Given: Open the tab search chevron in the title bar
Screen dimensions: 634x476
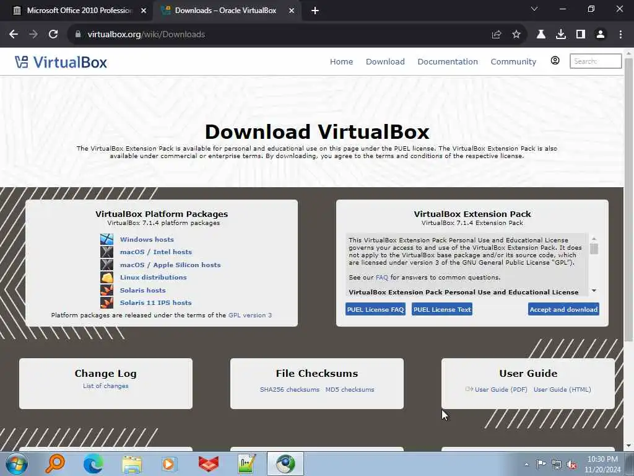Looking at the screenshot, I should (x=534, y=9).
